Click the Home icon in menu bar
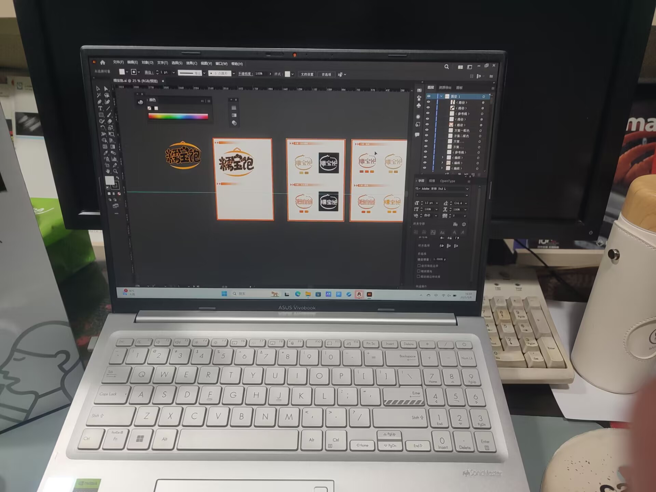 102,62
